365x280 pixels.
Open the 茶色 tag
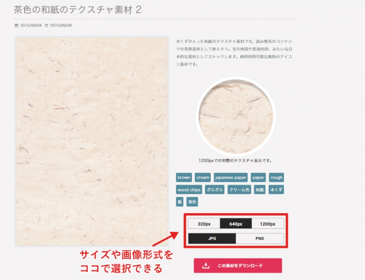click(x=192, y=202)
